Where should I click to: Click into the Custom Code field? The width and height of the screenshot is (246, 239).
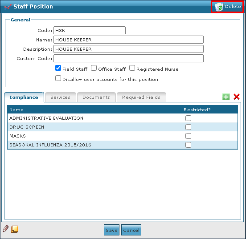tap(128, 58)
